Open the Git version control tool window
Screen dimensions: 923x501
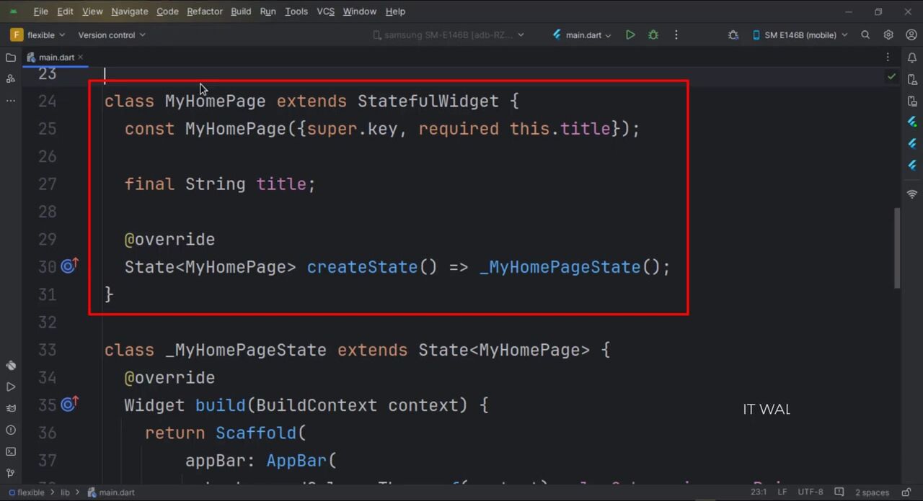click(11, 473)
